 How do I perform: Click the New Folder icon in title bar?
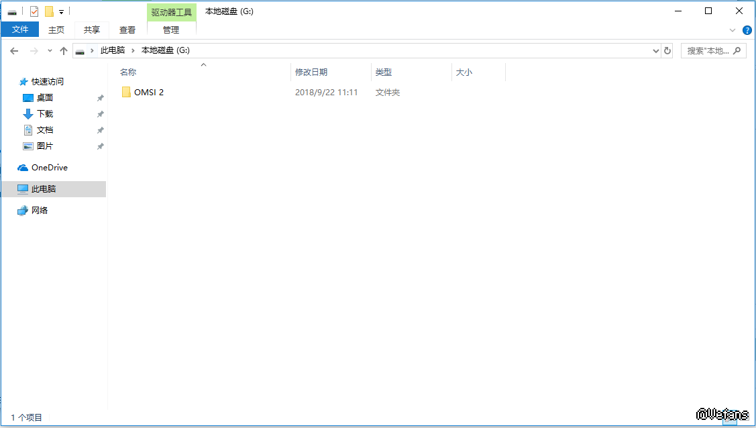(x=49, y=11)
